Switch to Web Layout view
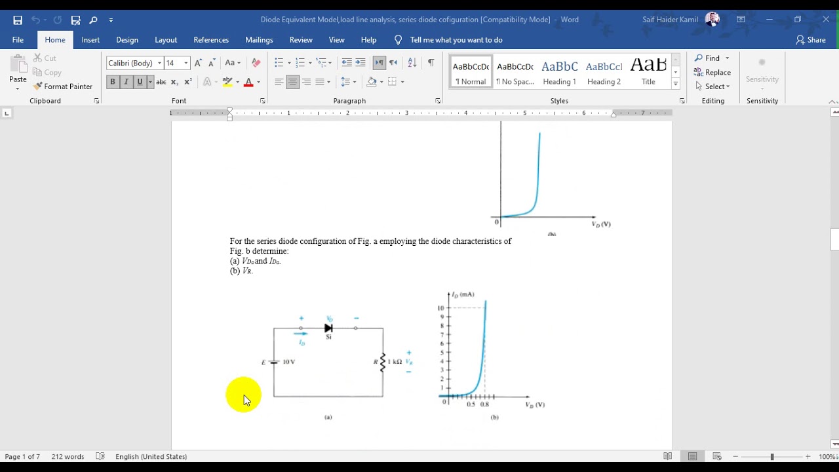The width and height of the screenshot is (839, 472). (717, 456)
